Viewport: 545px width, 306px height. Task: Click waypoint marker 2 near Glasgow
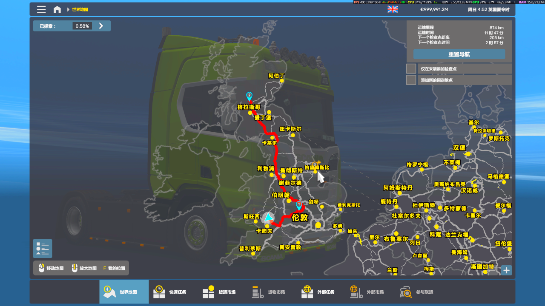point(250,96)
